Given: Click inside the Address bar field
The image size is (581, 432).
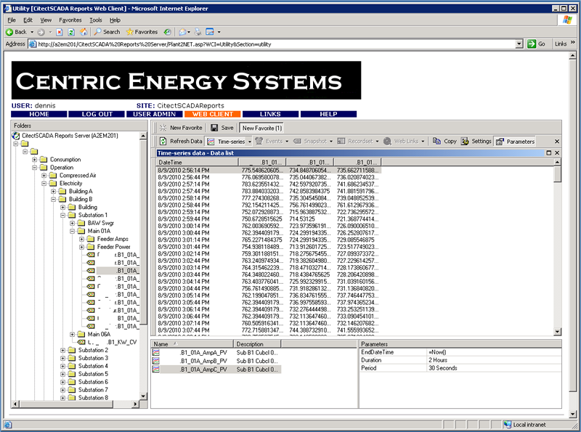Looking at the screenshot, I should point(254,44).
